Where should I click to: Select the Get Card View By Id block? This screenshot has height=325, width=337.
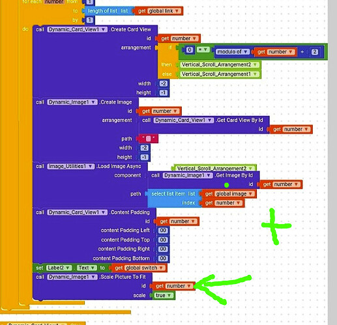coord(204,124)
